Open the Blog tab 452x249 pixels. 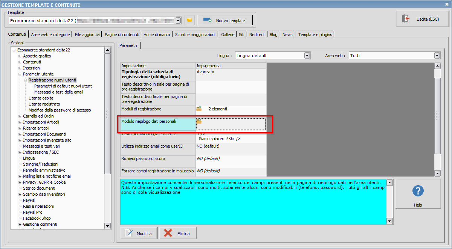pyautogui.click(x=273, y=35)
